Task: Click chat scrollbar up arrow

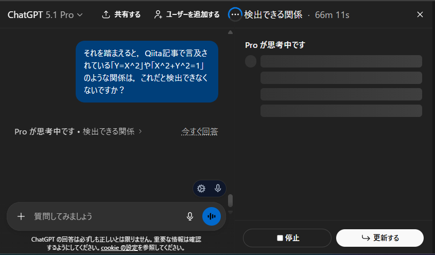Action: (230, 32)
